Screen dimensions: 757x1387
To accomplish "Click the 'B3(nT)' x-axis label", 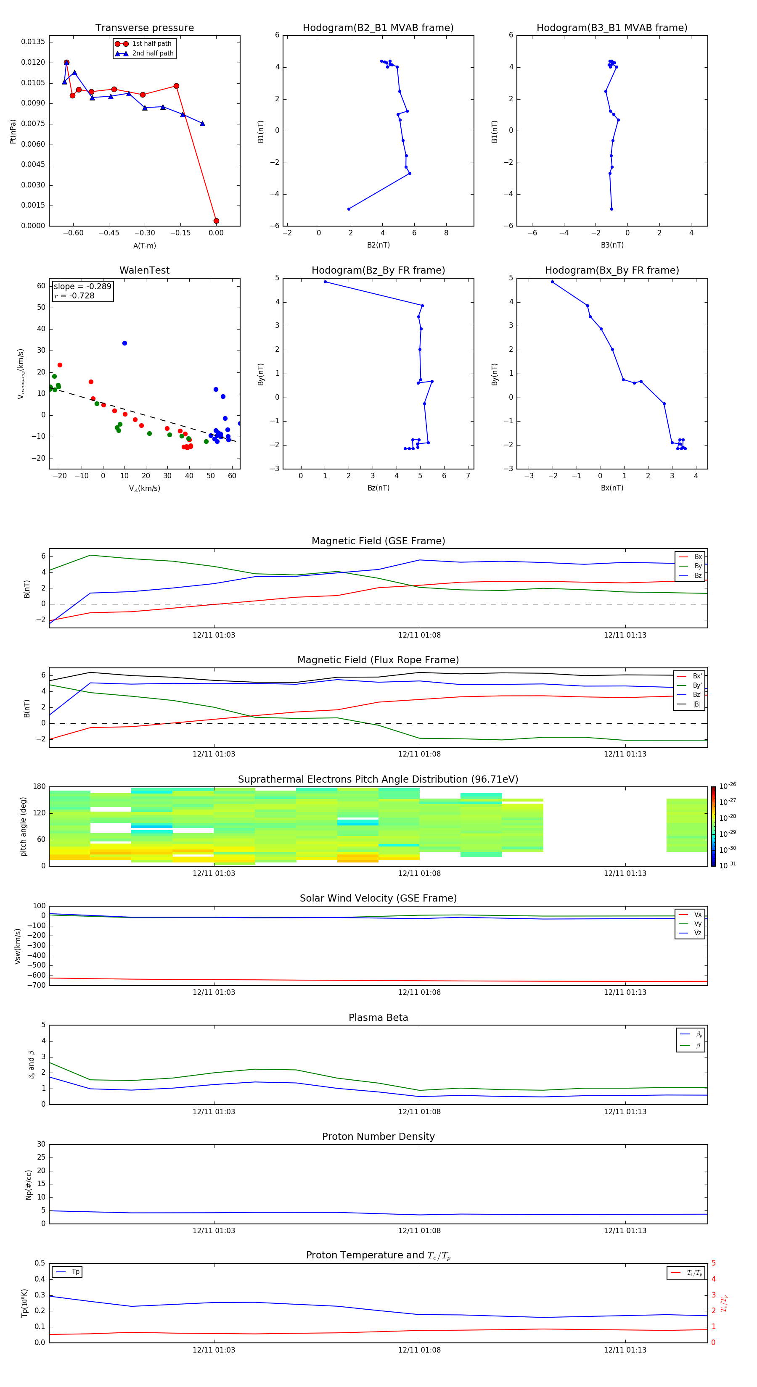I will (x=612, y=245).
